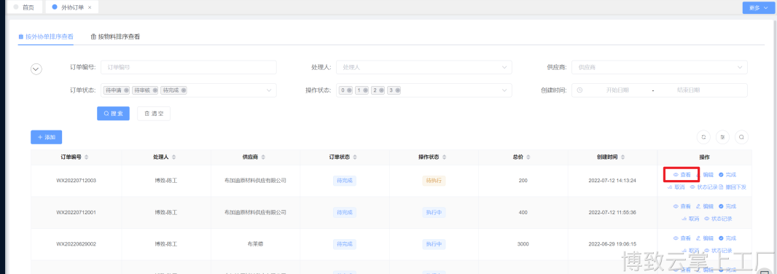The image size is (777, 274).
Task: Sort by 供应商 column arrows
Action: coord(264,157)
